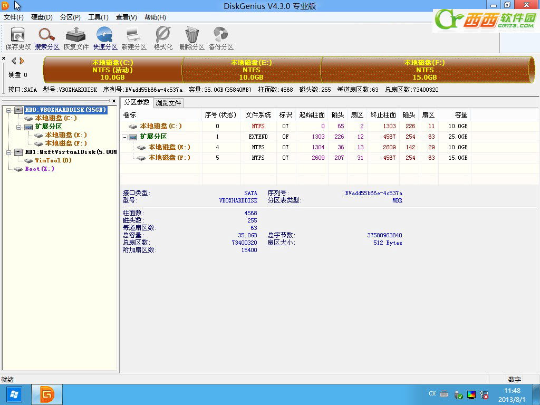Go to next disk with right arrow
The height and width of the screenshot is (405, 540).
22,61
